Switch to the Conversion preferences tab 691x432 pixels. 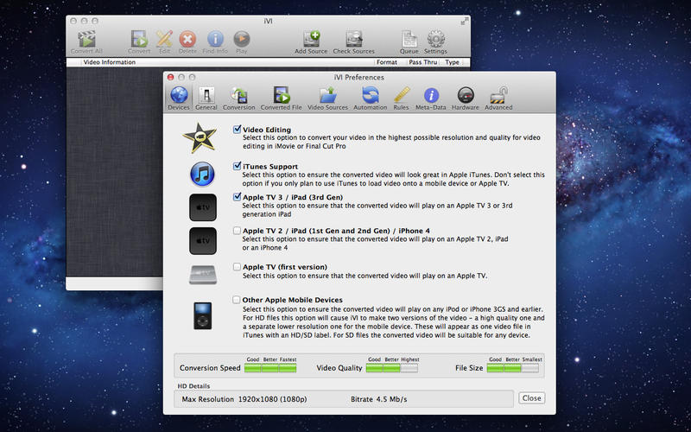pyautogui.click(x=238, y=97)
